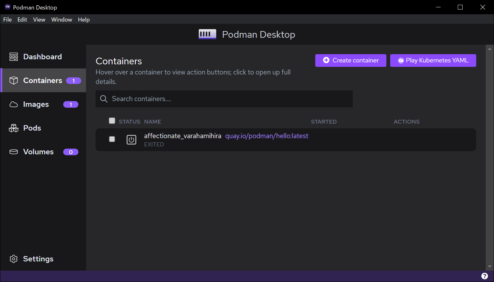Open the View menu

[x=39, y=20]
